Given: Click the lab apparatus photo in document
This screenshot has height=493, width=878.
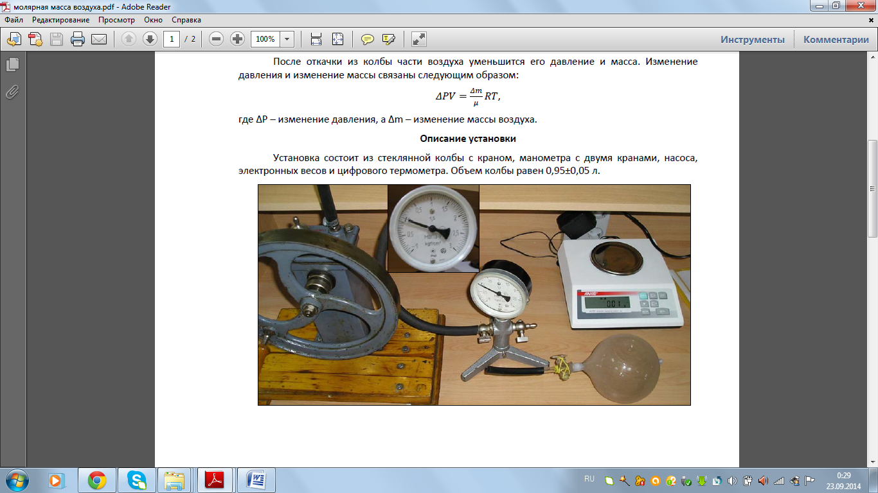Looking at the screenshot, I should [x=474, y=295].
